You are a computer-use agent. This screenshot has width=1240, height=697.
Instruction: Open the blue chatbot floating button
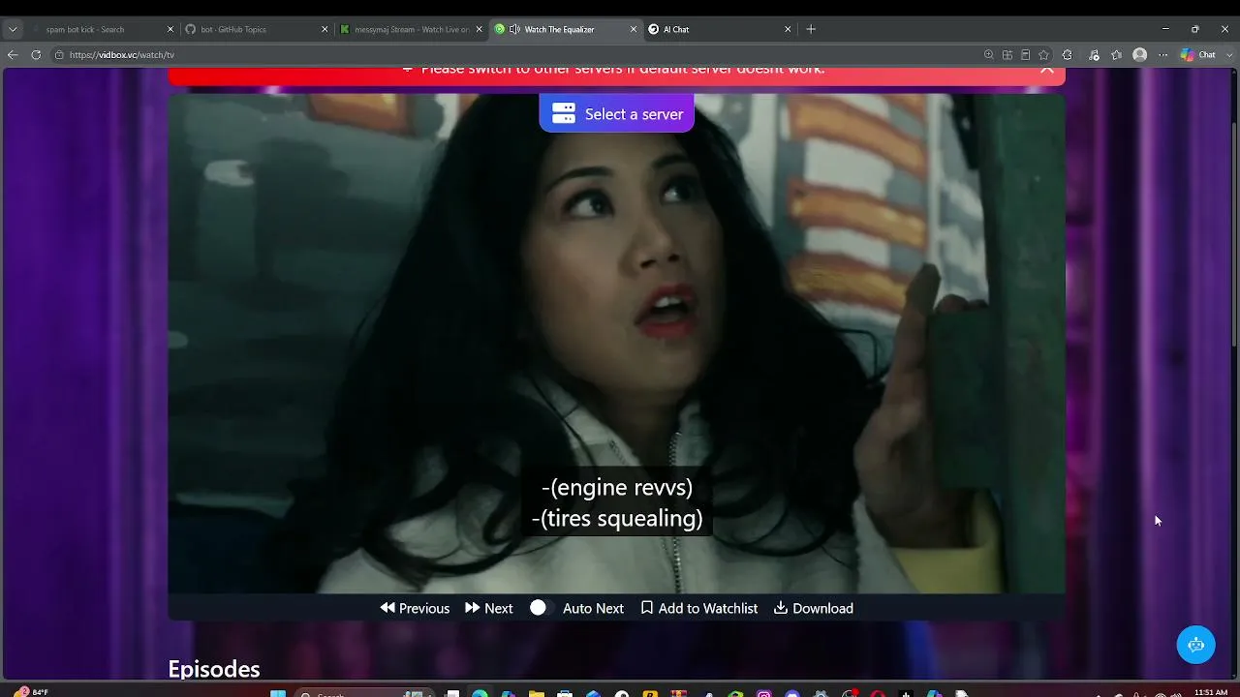tap(1195, 645)
